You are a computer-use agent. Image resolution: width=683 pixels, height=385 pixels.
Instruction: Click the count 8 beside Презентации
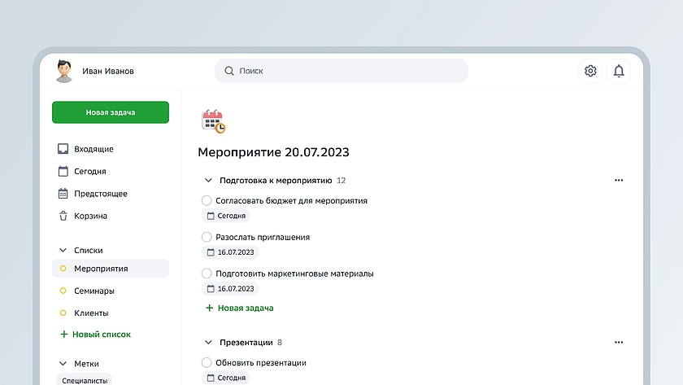pyautogui.click(x=280, y=343)
